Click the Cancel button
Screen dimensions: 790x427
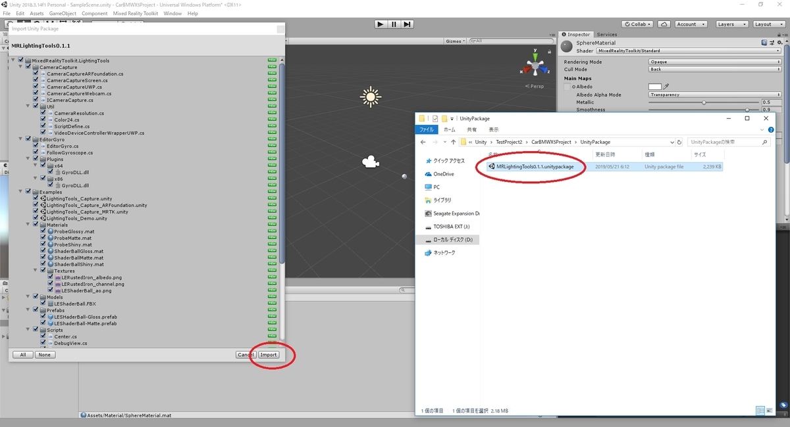[245, 355]
